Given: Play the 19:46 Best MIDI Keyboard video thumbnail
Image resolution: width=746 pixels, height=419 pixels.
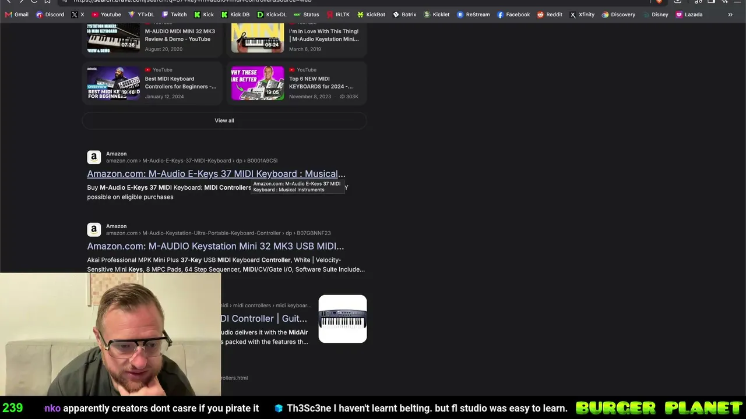Looking at the screenshot, I should pyautogui.click(x=114, y=83).
